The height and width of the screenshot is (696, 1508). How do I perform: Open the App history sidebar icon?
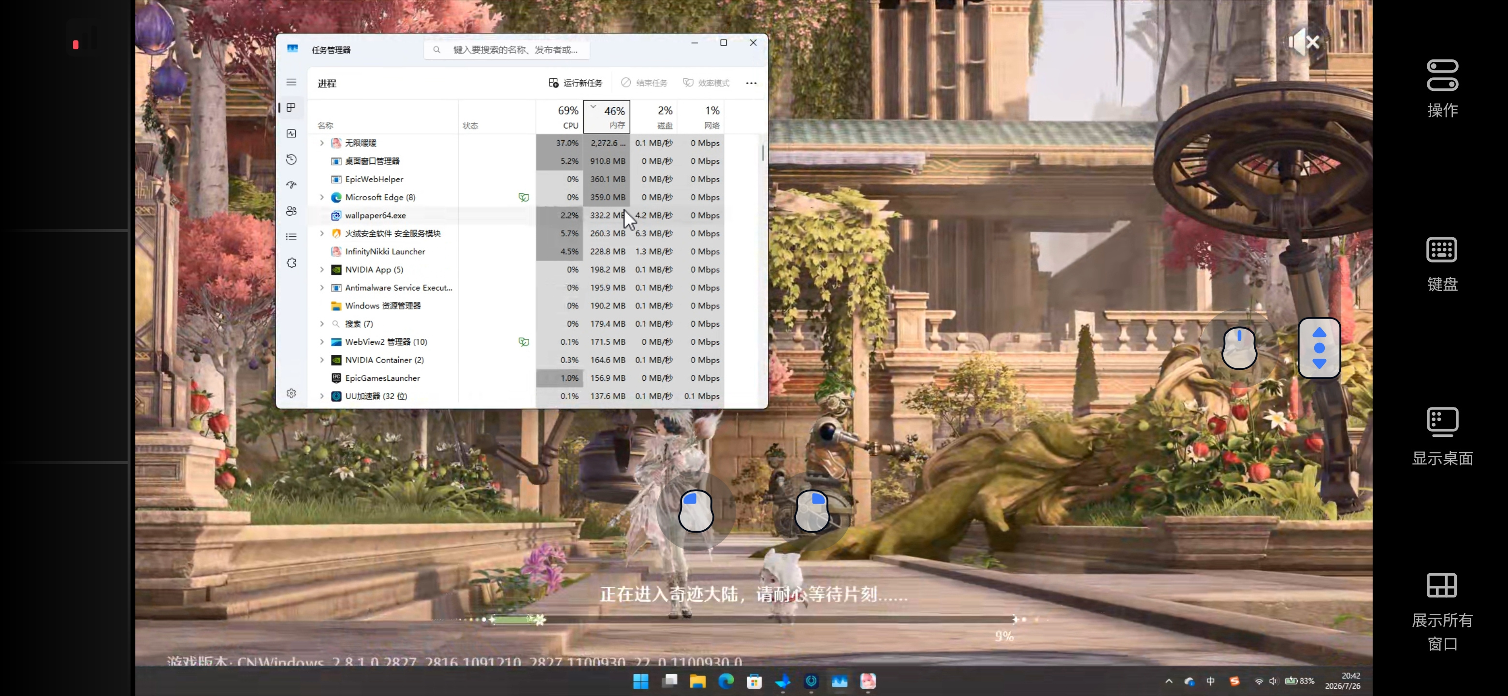291,159
